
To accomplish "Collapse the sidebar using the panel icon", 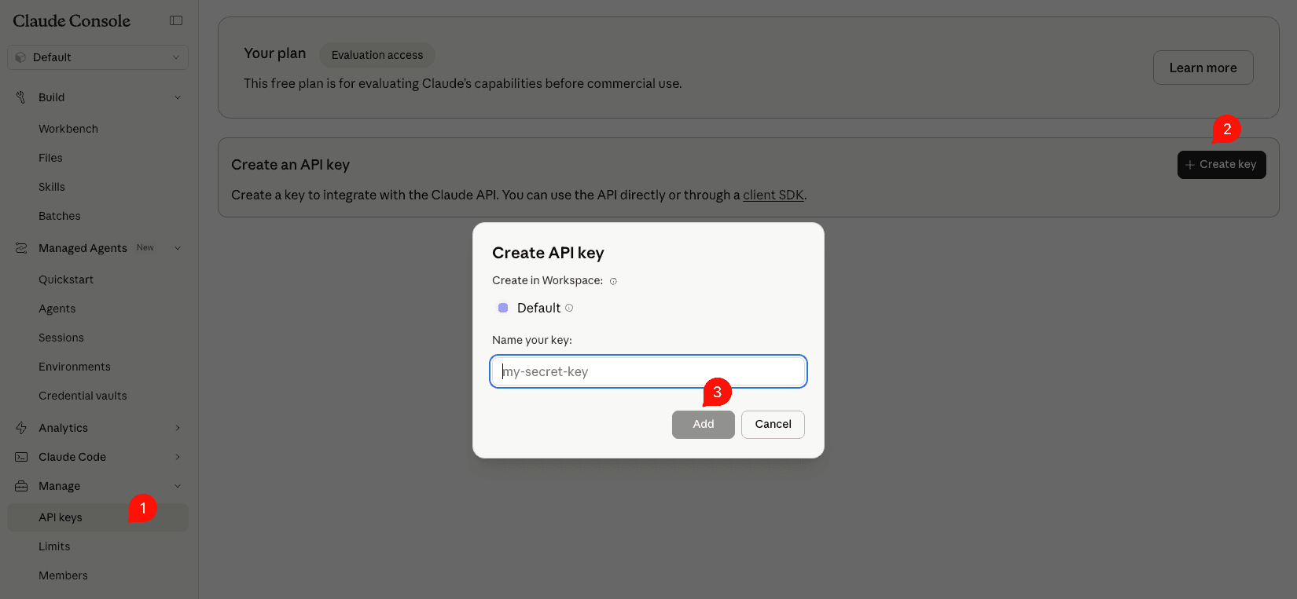I will [x=176, y=20].
